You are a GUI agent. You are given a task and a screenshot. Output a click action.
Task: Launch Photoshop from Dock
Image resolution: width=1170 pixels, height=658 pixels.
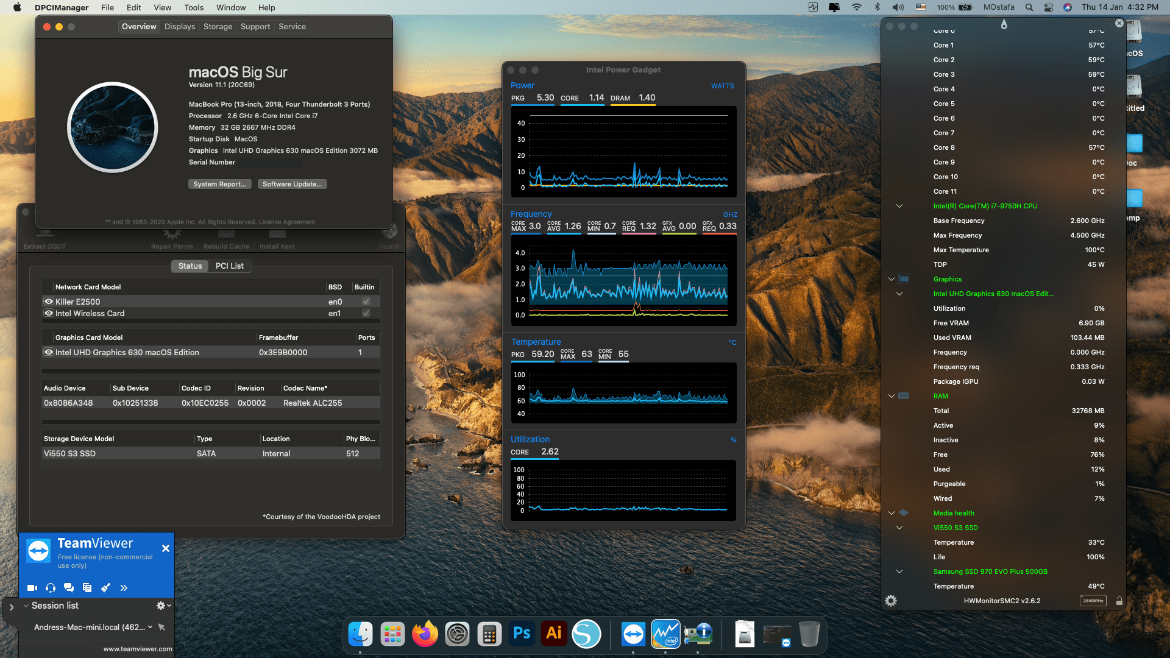[x=522, y=634]
